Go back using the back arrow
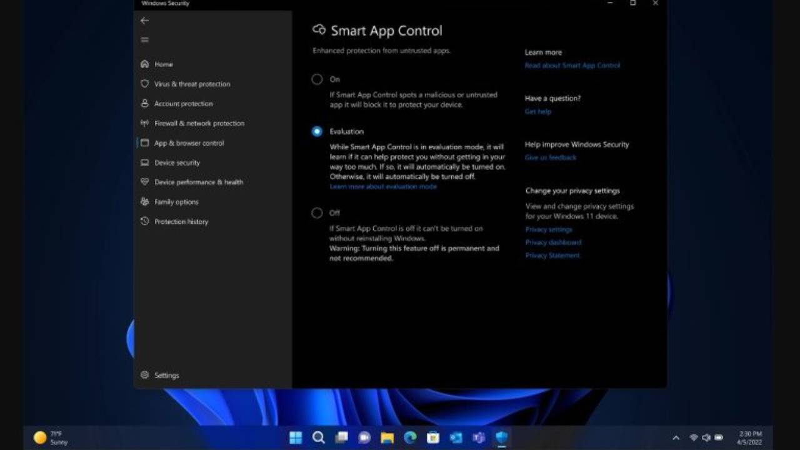The height and width of the screenshot is (450, 800). (x=145, y=21)
